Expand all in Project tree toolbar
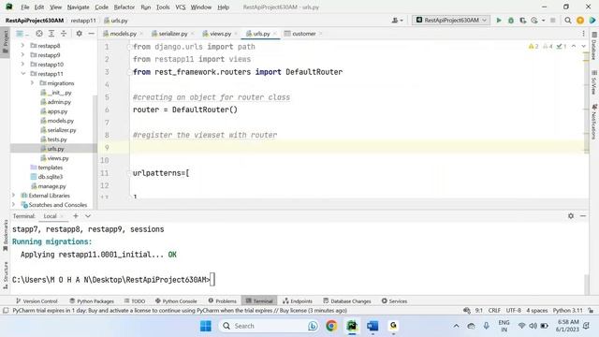This screenshot has height=337, width=599. (51, 34)
